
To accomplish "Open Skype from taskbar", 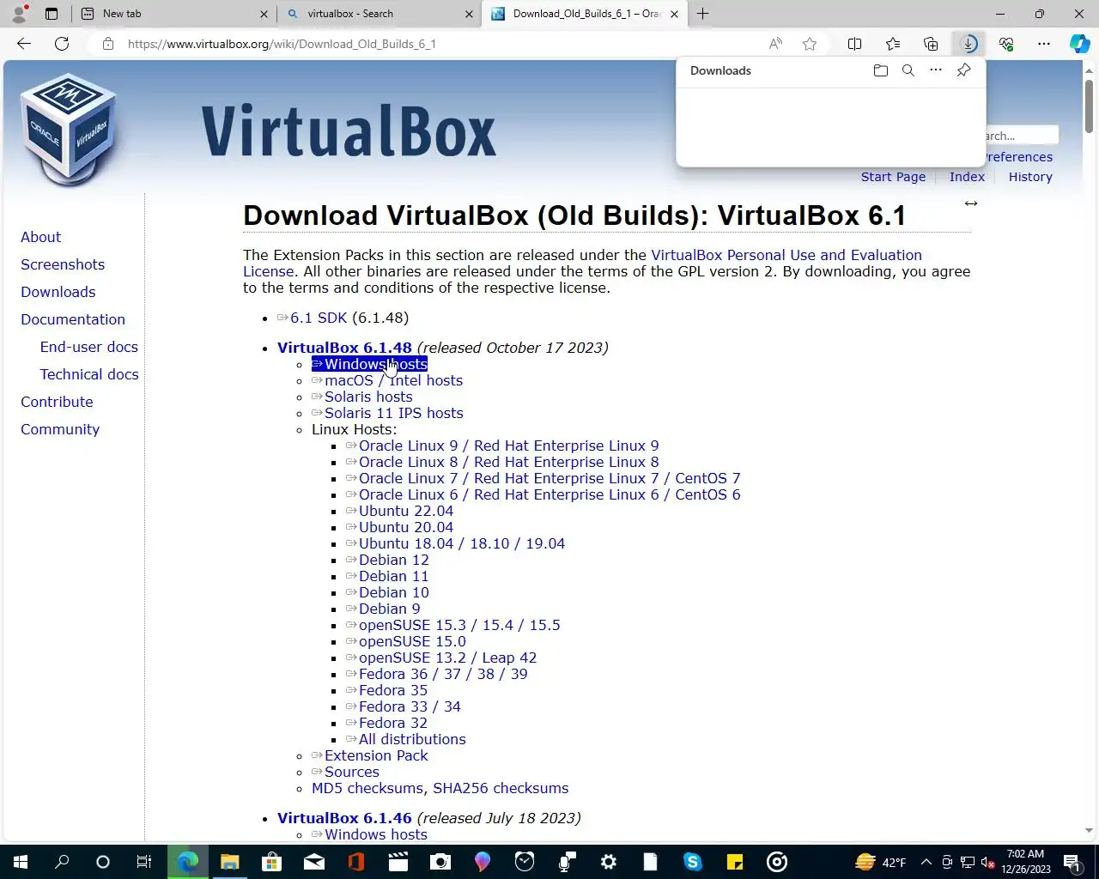I will (x=692, y=862).
